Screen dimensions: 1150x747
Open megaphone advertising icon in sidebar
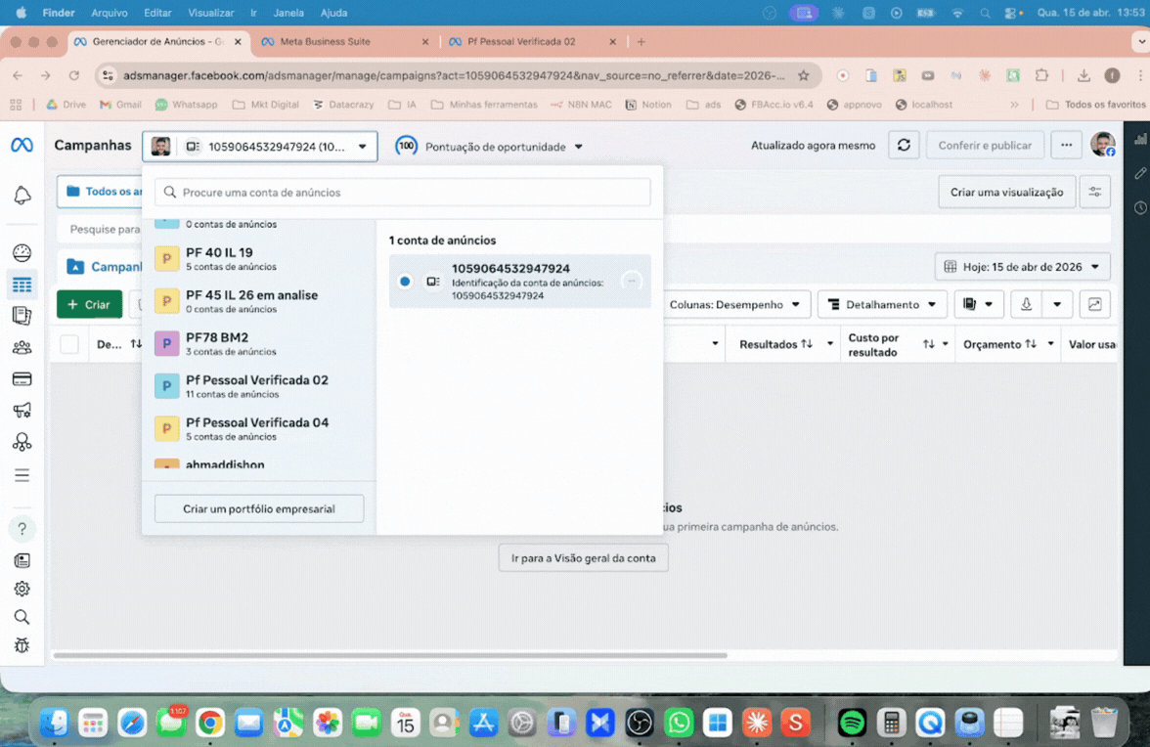tap(22, 411)
